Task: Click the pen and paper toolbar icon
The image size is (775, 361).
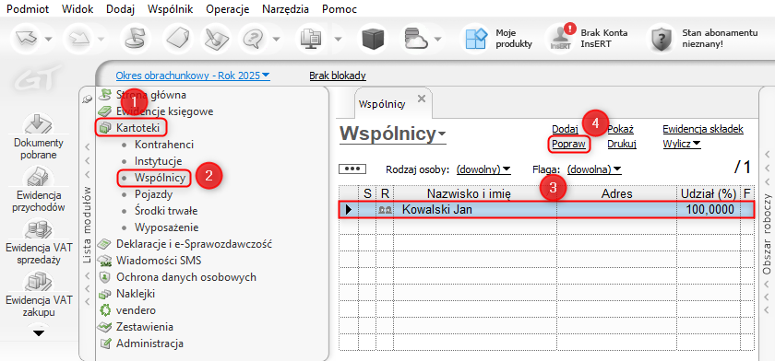Action: click(x=216, y=38)
